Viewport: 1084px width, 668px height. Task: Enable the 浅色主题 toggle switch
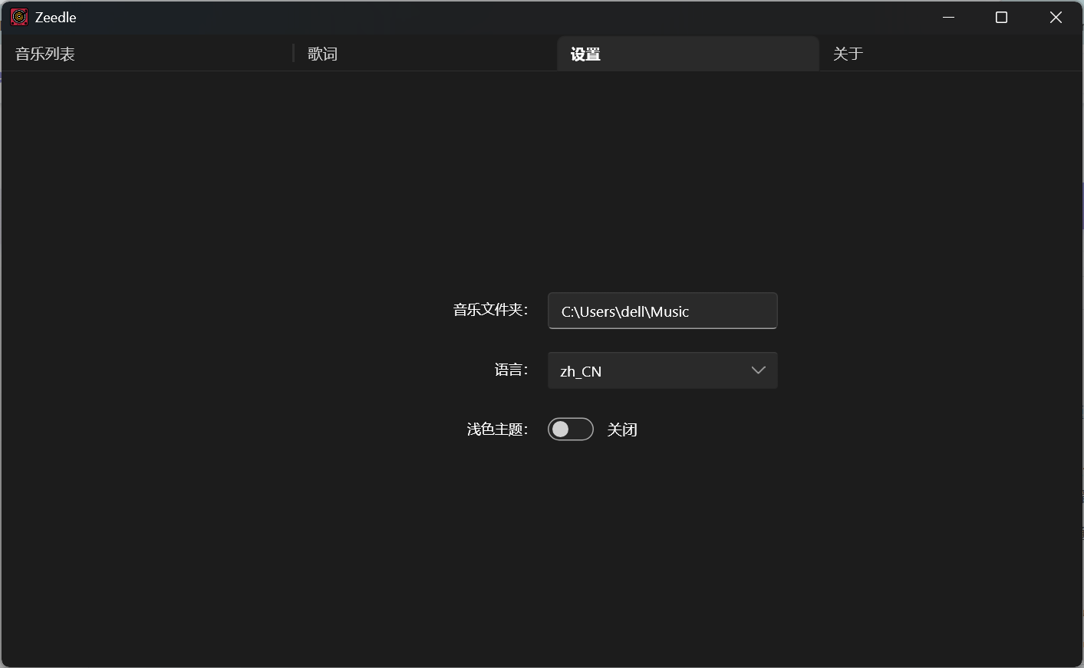tap(570, 429)
